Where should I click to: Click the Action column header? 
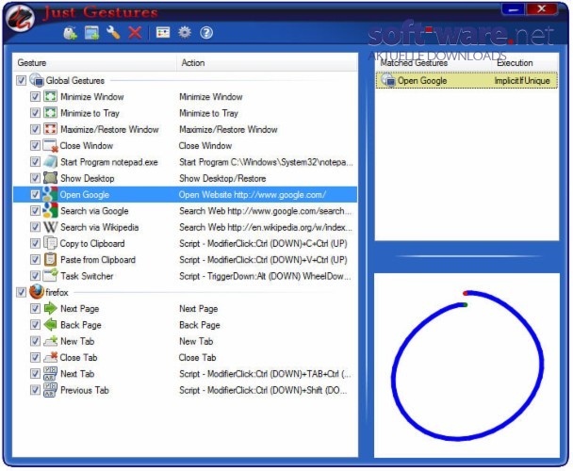pyautogui.click(x=267, y=63)
